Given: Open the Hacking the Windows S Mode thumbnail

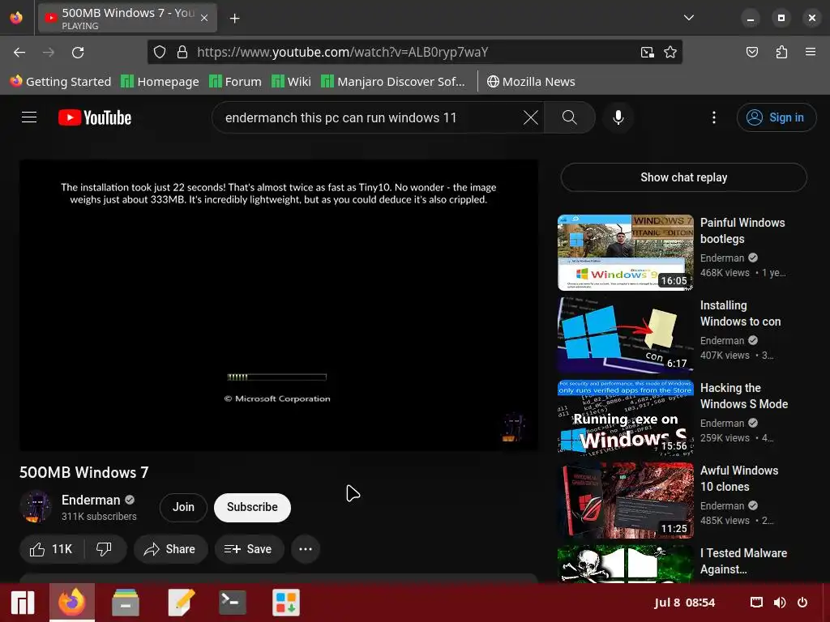Looking at the screenshot, I should pos(625,417).
